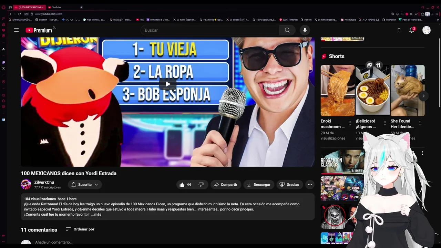Open the She Found Her Identic... cat short
Viewport: 441px width, 248px height.
coord(408,91)
